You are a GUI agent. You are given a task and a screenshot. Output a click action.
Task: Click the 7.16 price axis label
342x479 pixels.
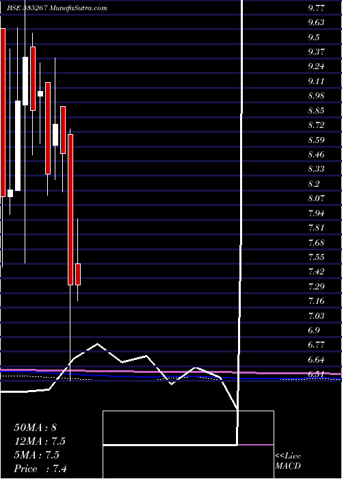pos(316,302)
